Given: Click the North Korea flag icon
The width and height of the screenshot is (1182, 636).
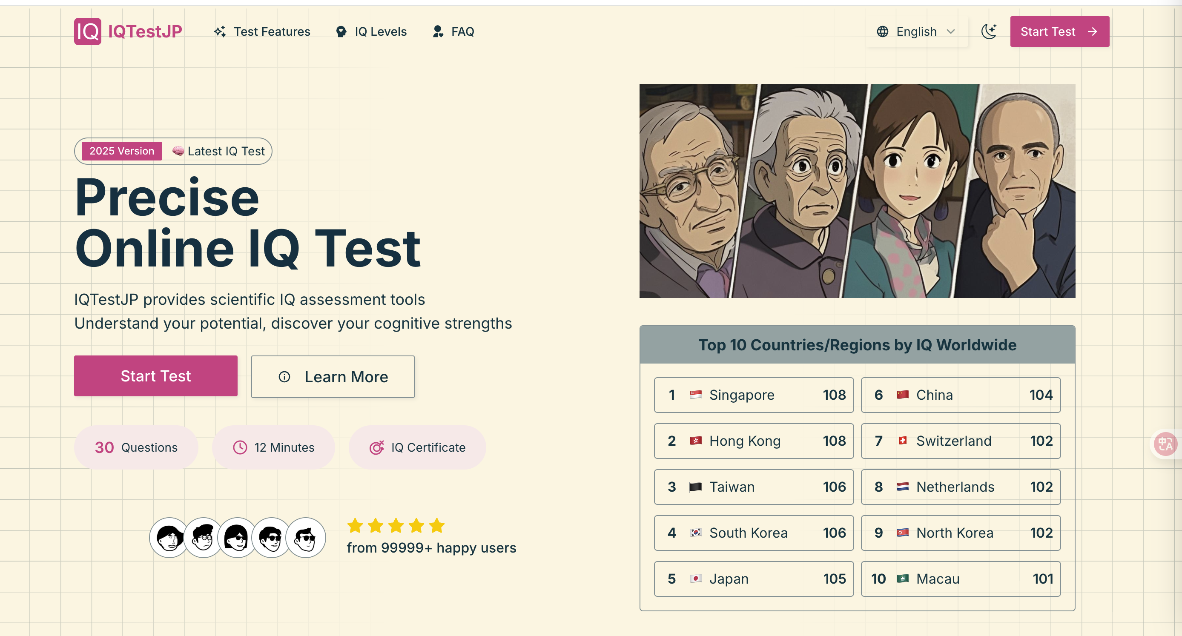Looking at the screenshot, I should point(903,532).
